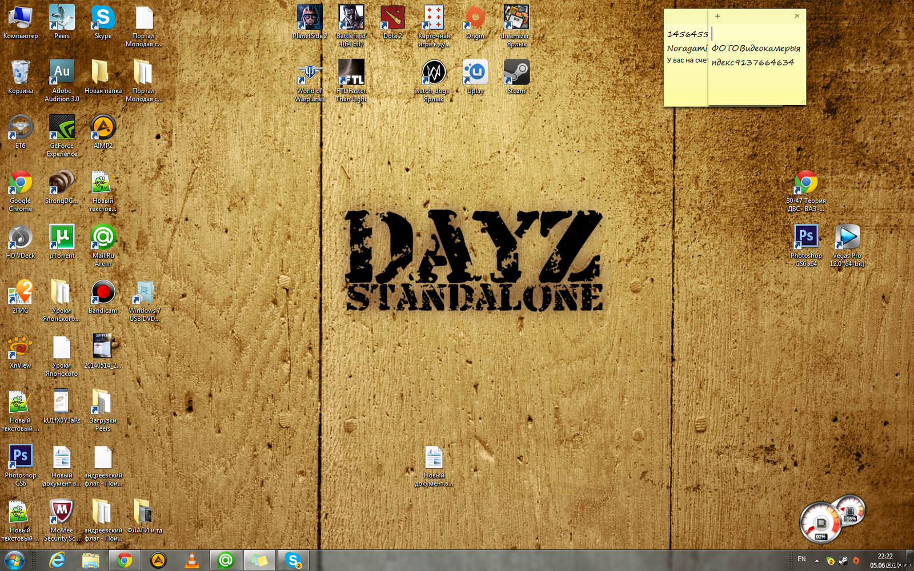
Task: Open AIMP from the taskbar
Action: pyautogui.click(x=158, y=560)
